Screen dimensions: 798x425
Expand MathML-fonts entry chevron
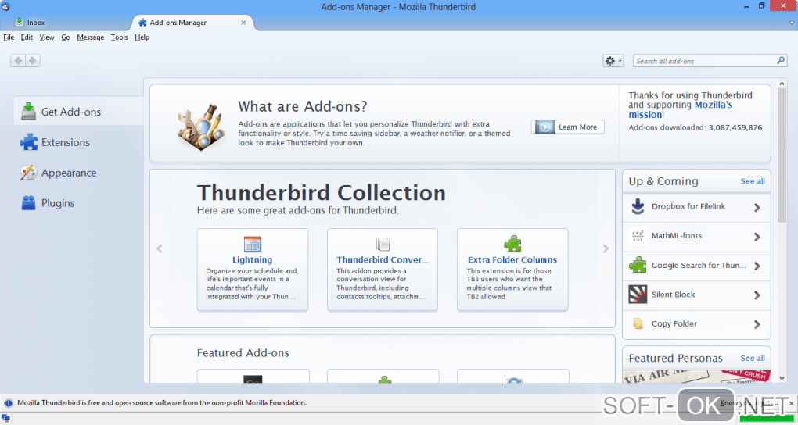pyautogui.click(x=757, y=237)
